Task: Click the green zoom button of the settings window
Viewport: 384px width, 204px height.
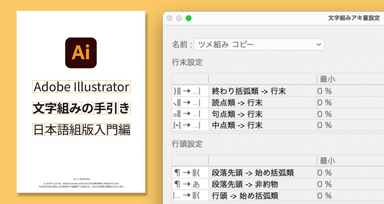Action: point(189,18)
